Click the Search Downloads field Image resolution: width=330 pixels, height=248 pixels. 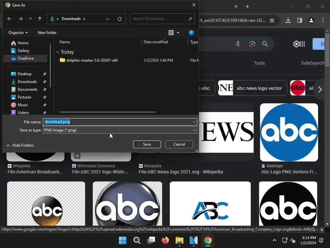click(162, 19)
